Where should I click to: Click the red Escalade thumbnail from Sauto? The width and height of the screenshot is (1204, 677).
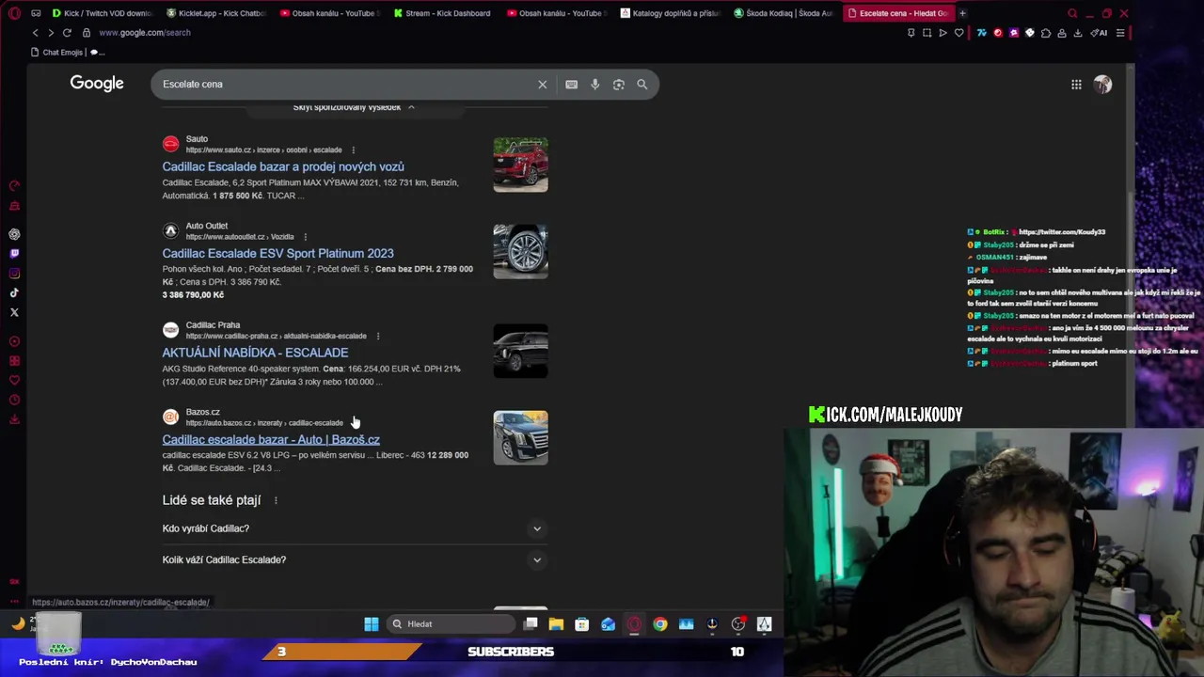pyautogui.click(x=520, y=165)
